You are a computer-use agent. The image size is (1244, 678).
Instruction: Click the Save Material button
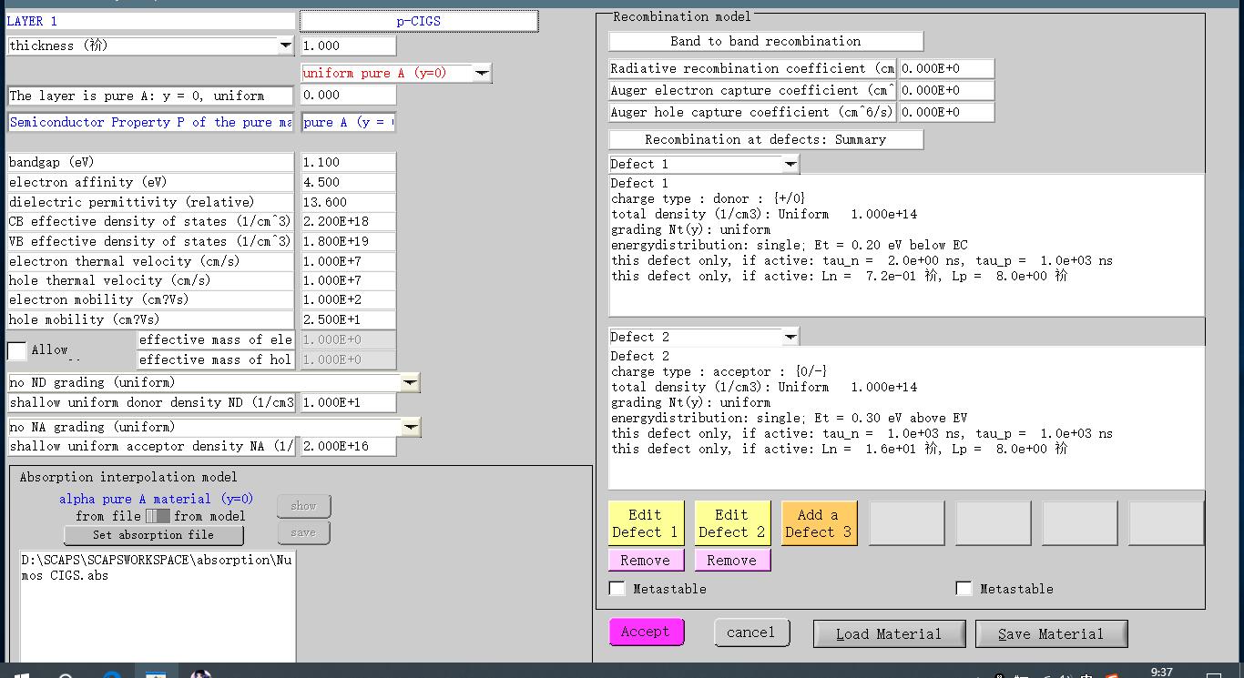pos(1051,633)
